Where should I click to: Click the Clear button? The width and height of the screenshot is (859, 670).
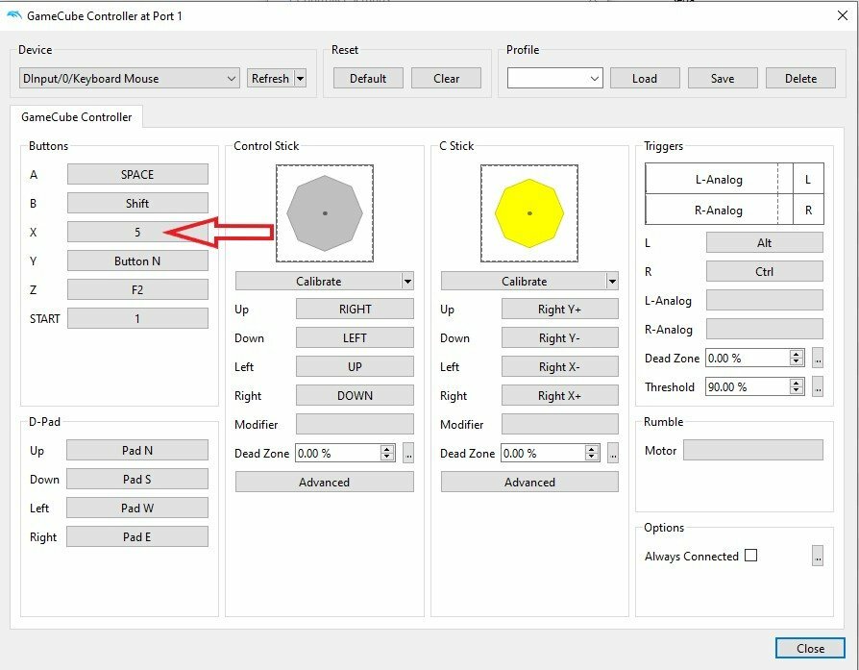[x=447, y=79]
